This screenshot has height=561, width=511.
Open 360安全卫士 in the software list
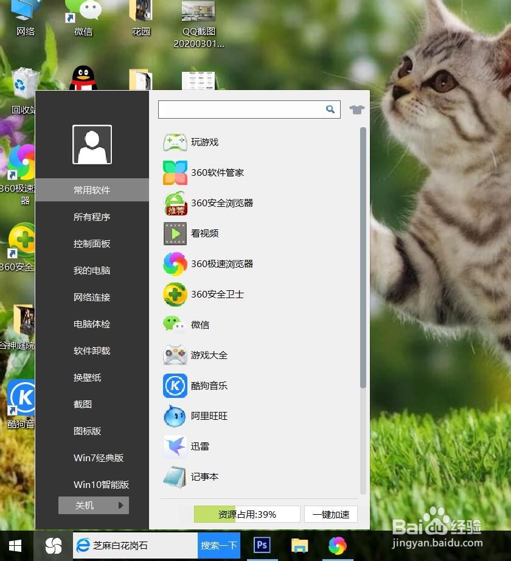203,294
